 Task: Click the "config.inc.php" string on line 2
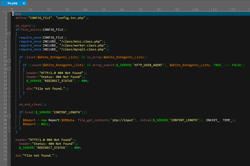pos(70,18)
